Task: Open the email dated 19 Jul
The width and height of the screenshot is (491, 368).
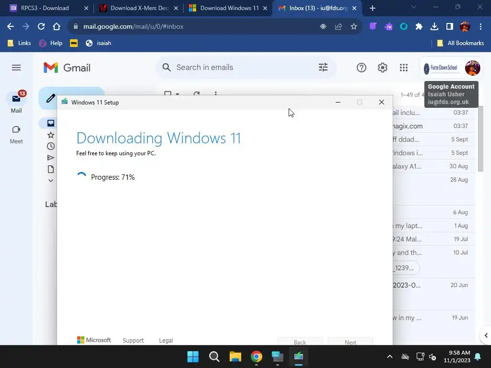Action: point(434,239)
